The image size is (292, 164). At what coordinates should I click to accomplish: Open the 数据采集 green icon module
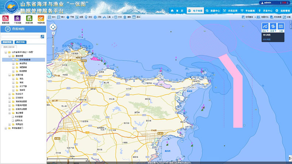tap(29, 19)
